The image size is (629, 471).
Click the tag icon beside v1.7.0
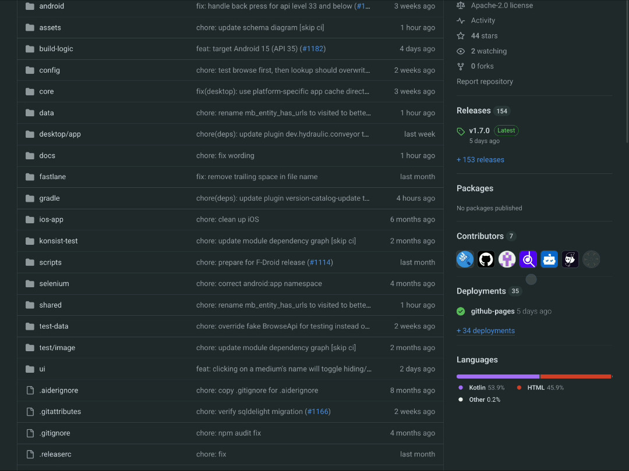[x=461, y=131]
